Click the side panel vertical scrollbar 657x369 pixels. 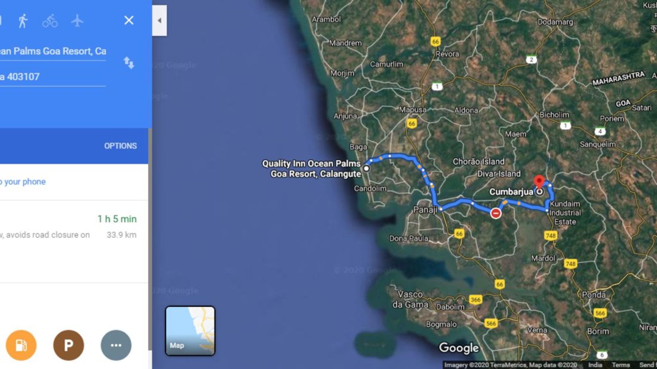150,239
